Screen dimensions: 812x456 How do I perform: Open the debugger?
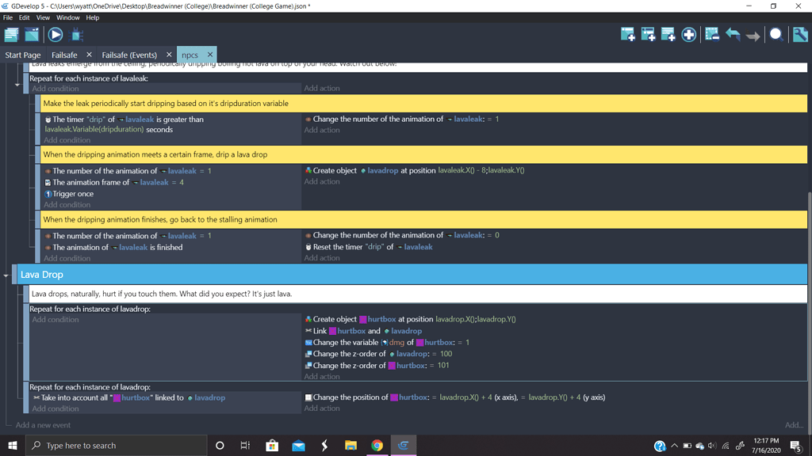click(77, 34)
